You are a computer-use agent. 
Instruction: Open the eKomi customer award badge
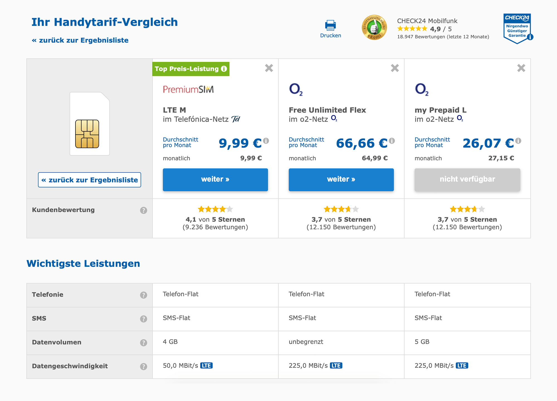coord(374,27)
